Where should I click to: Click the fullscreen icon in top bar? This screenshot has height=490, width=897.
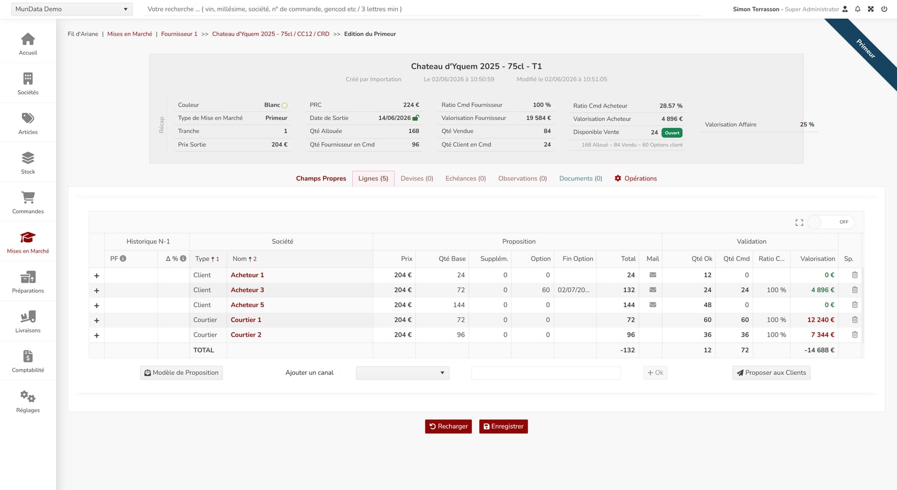click(871, 9)
